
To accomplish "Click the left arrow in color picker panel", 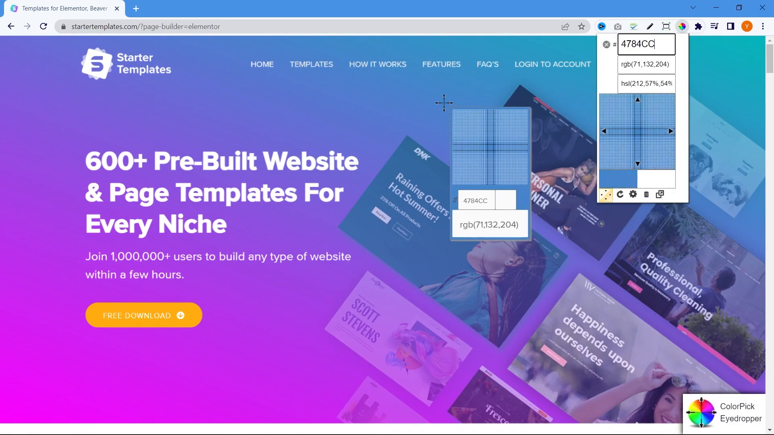I will [604, 130].
